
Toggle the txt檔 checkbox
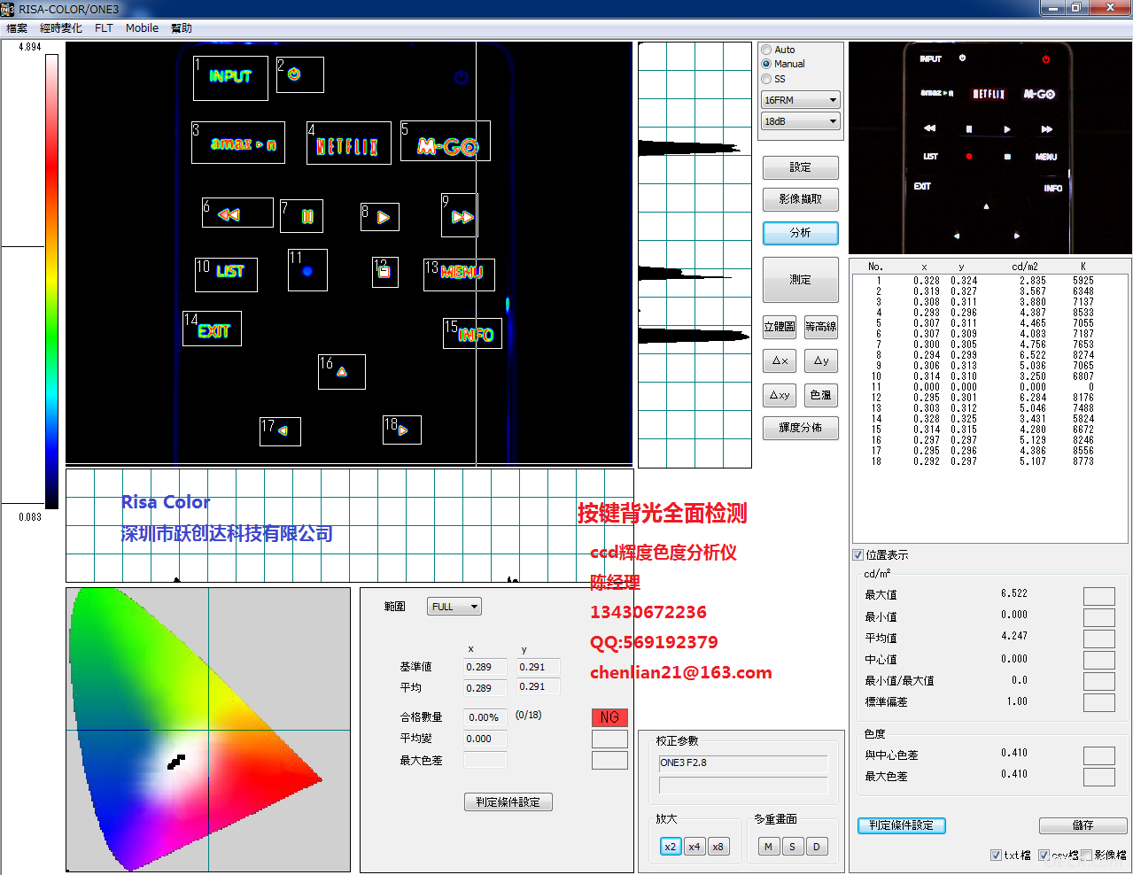tap(996, 855)
